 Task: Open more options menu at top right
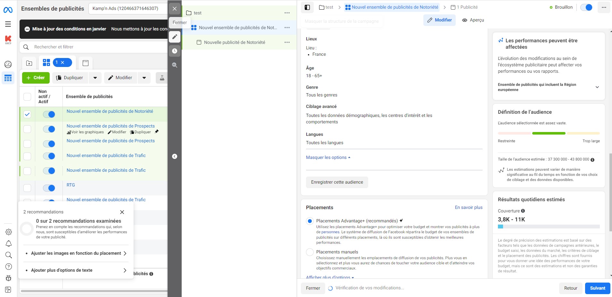click(x=604, y=7)
